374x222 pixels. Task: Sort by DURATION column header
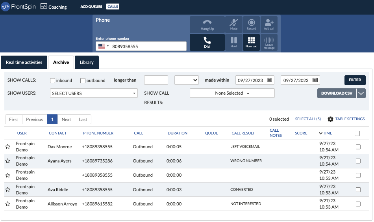pos(178,133)
